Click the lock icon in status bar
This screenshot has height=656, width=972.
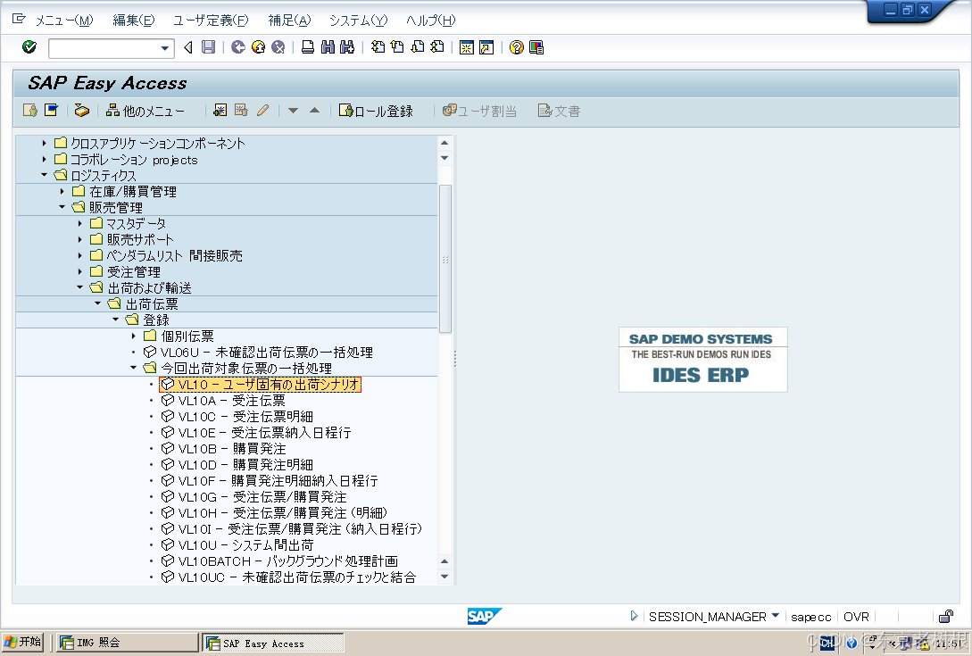click(x=946, y=617)
